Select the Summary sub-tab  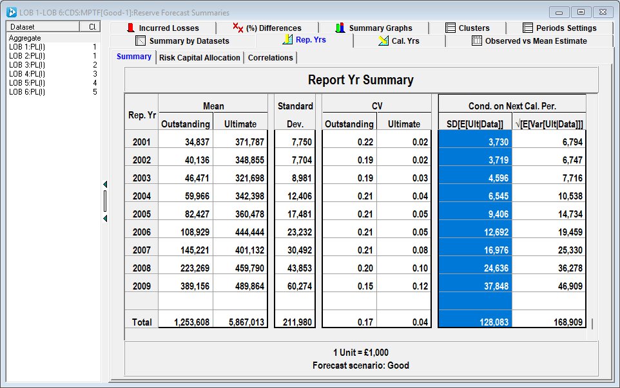tap(133, 57)
